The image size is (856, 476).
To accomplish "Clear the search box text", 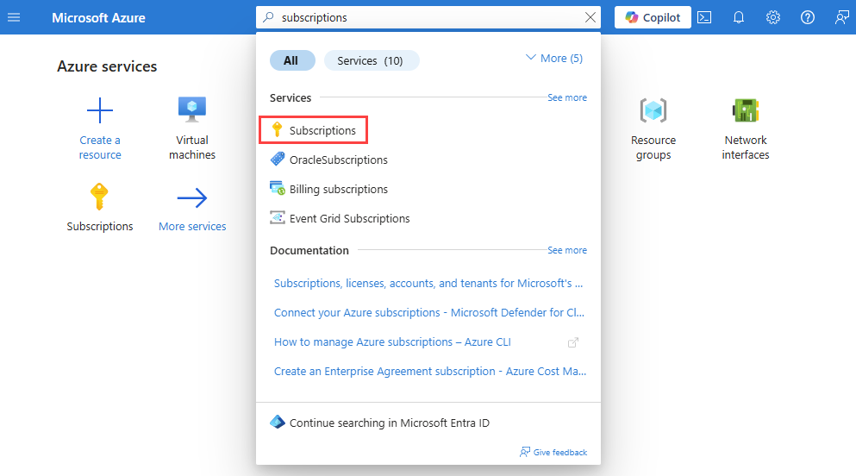I will click(x=590, y=17).
